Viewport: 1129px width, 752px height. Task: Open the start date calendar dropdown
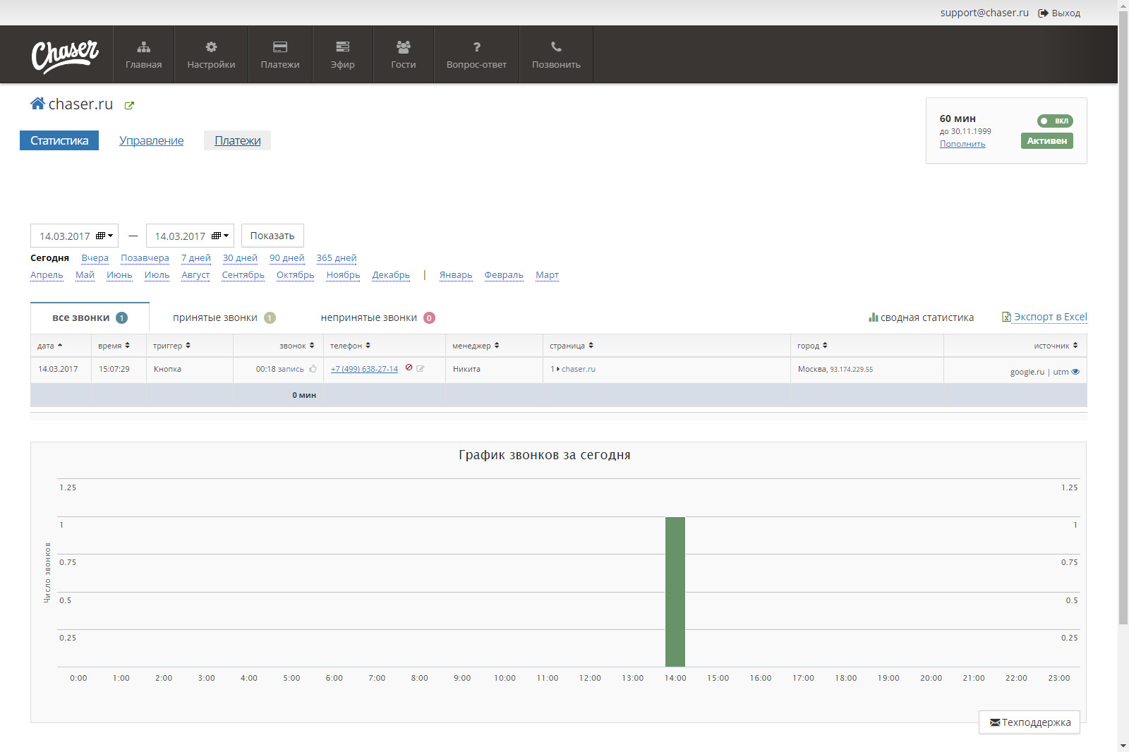(104, 236)
